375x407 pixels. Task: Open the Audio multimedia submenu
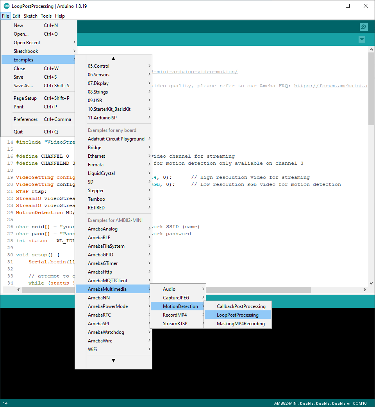178,289
